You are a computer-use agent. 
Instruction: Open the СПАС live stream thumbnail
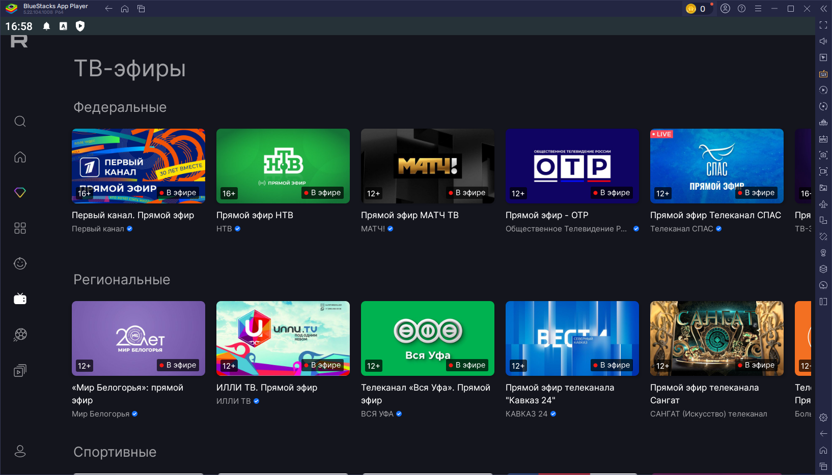(717, 166)
